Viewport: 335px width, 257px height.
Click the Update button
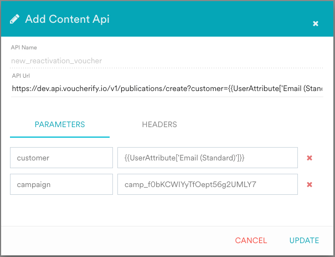(x=304, y=240)
